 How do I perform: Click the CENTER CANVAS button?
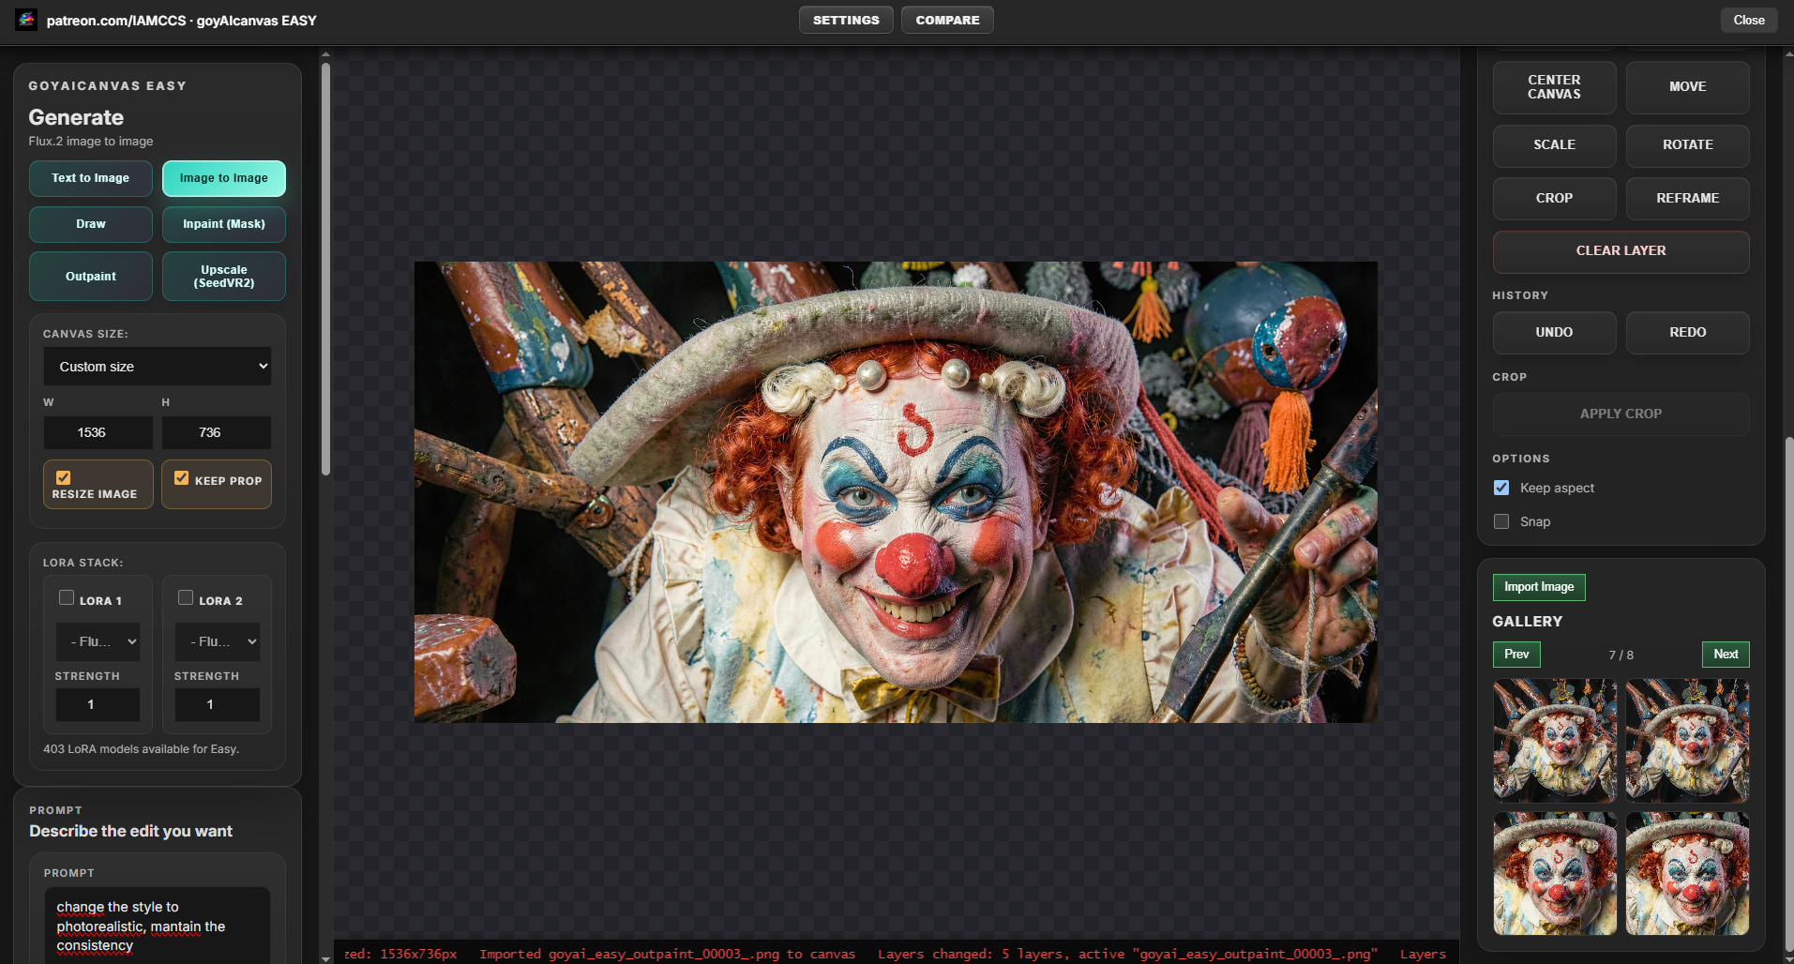point(1554,87)
